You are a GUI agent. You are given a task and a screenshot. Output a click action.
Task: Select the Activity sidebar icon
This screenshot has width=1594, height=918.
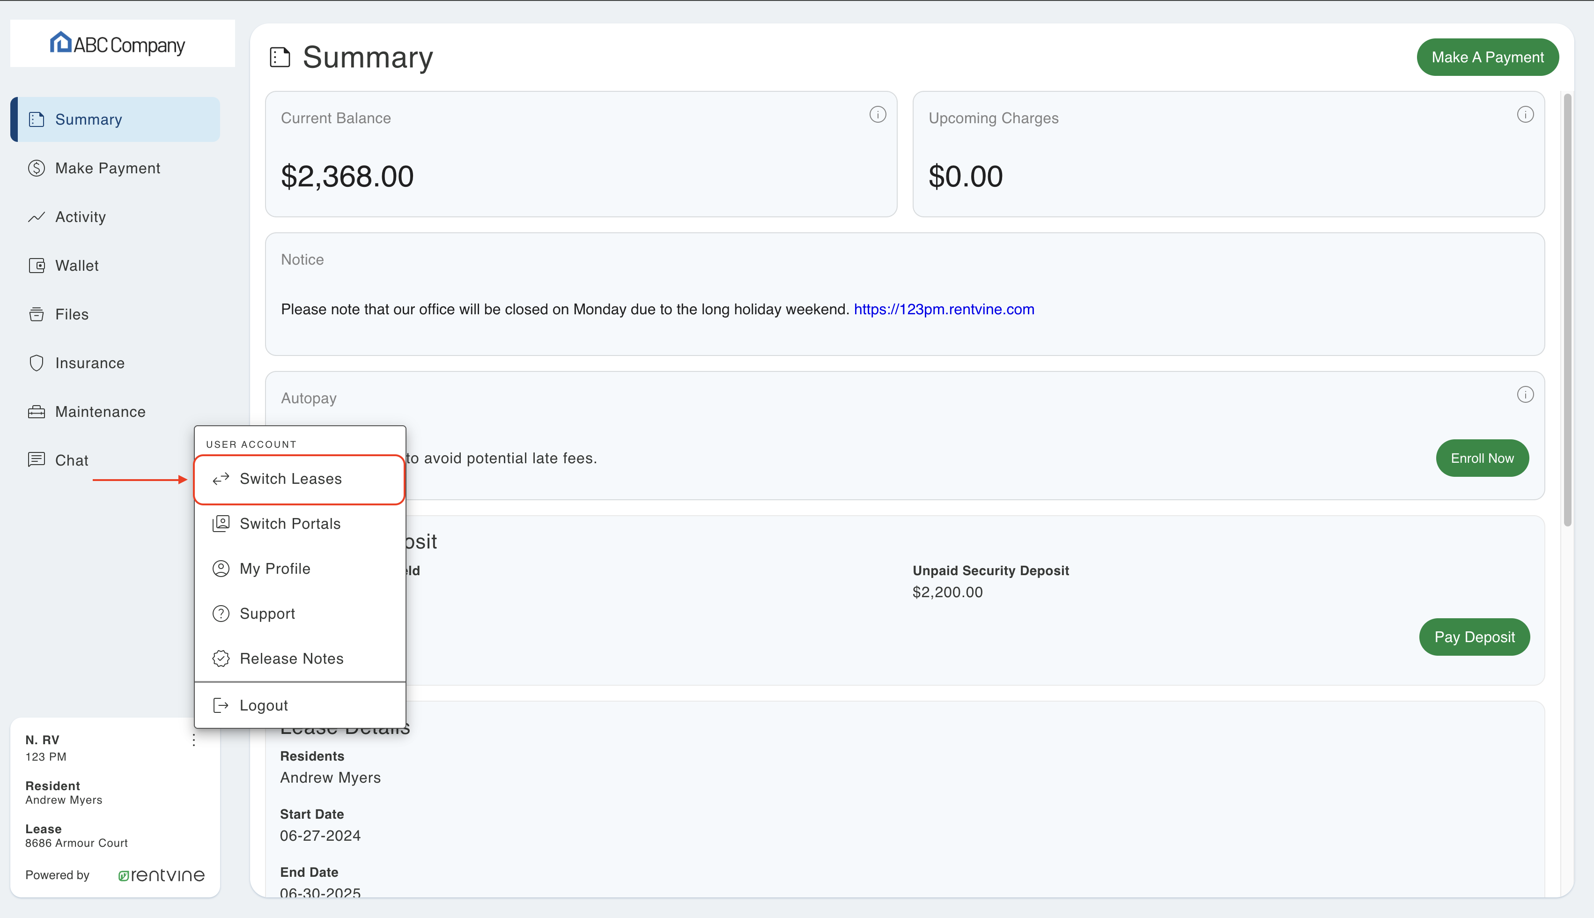[x=37, y=216]
